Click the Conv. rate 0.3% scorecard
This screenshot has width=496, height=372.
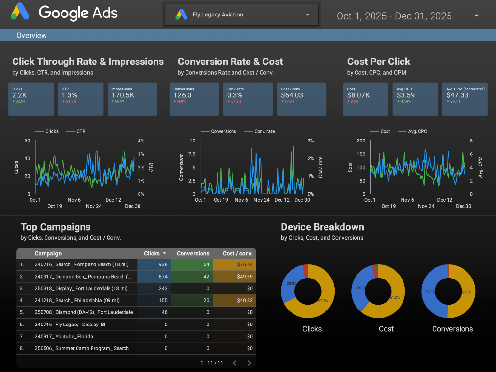point(248,99)
